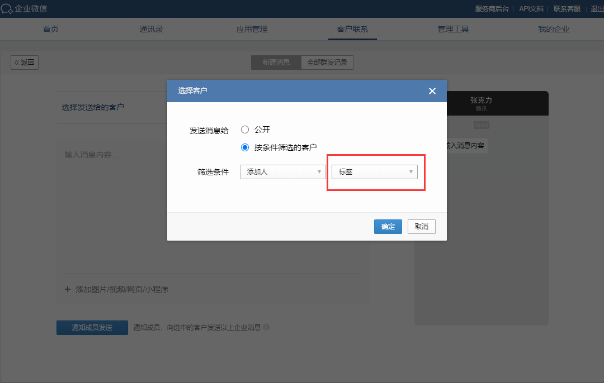Open the 管理工具 tab
Image resolution: width=604 pixels, height=383 pixels.
coord(453,29)
